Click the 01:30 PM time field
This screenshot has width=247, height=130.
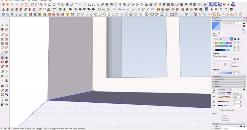(237, 93)
